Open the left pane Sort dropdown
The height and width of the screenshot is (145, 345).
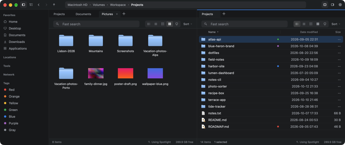188,24
